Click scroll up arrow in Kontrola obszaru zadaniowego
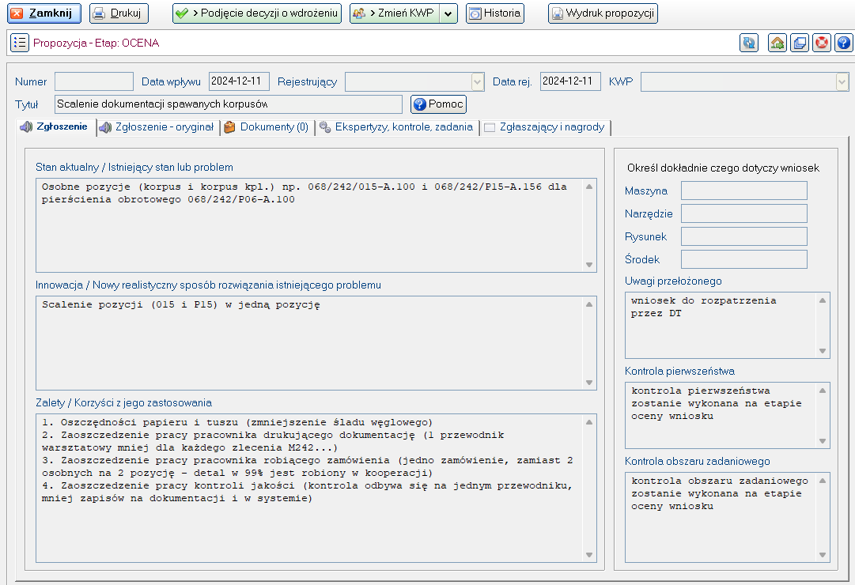Image resolution: width=855 pixels, height=585 pixels. [823, 481]
